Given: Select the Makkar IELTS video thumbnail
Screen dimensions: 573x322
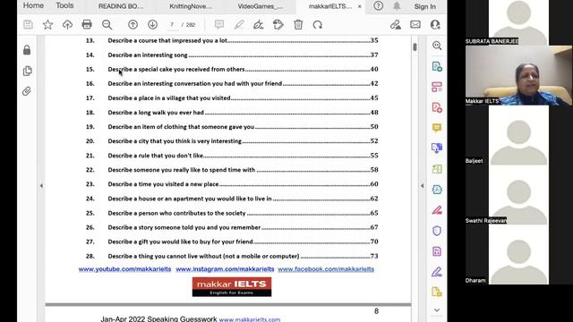Looking at the screenshot, I should click(518, 75).
